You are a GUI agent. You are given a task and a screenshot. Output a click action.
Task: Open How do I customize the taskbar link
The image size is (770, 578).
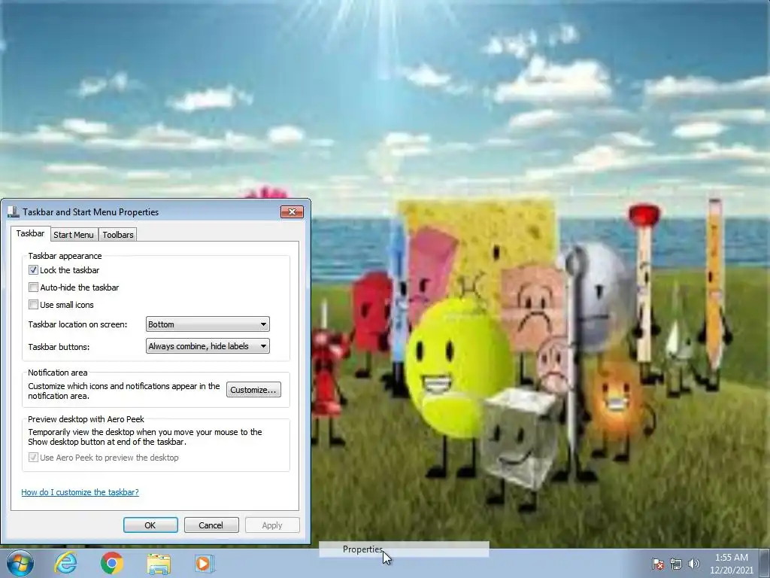pos(80,492)
